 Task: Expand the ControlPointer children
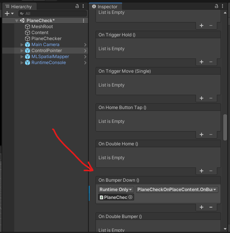(x=22, y=51)
